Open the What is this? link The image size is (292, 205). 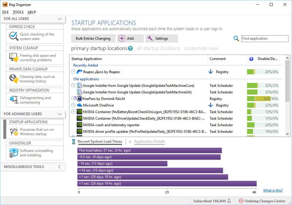273,190
